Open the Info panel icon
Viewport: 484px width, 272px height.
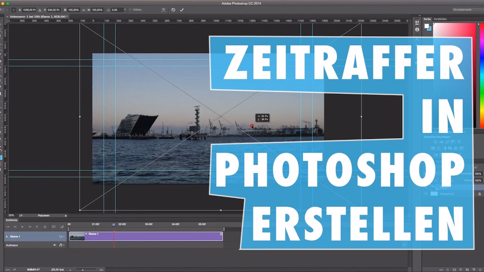[417, 29]
